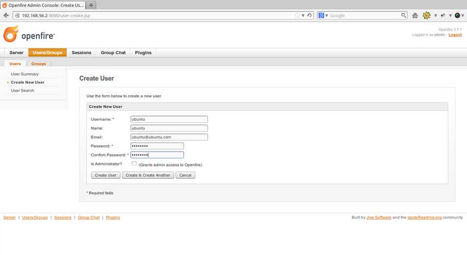This screenshot has width=467, height=255.
Task: Open a new browser tab with the plus button
Action: coord(91,5)
